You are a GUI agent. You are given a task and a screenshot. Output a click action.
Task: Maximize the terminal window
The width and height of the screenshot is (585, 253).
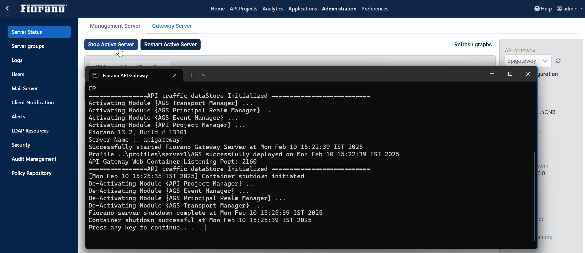510,74
